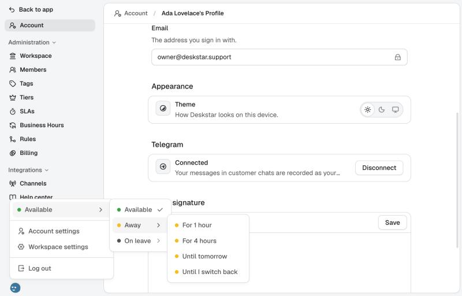
Task: Click the Back to app arrow icon
Action: pos(12,10)
